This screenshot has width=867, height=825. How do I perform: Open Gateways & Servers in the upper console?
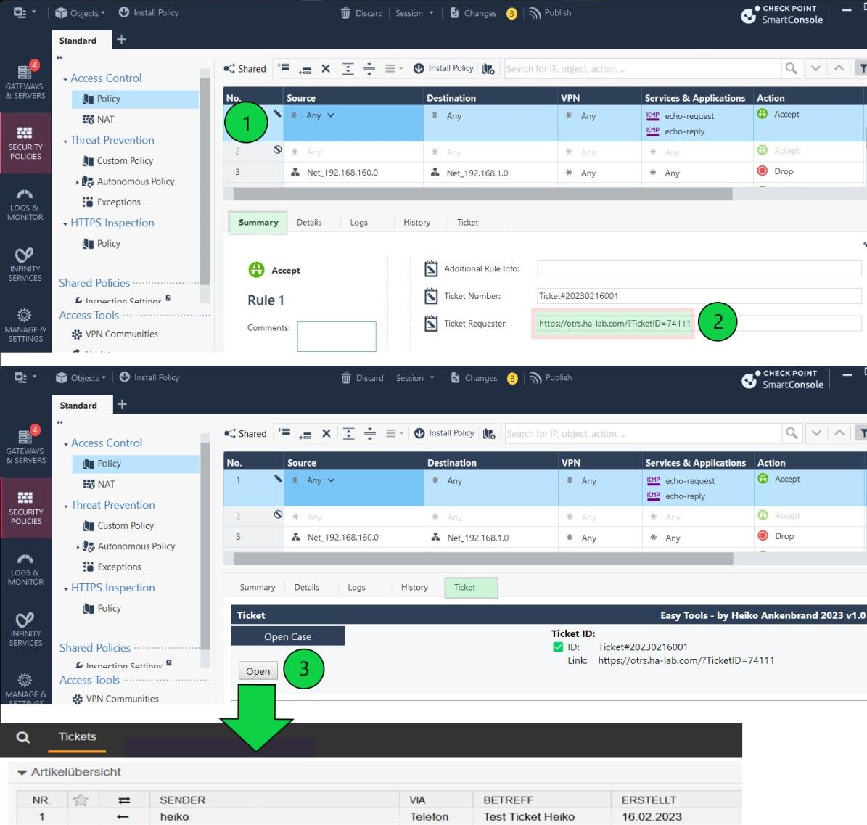click(x=25, y=80)
